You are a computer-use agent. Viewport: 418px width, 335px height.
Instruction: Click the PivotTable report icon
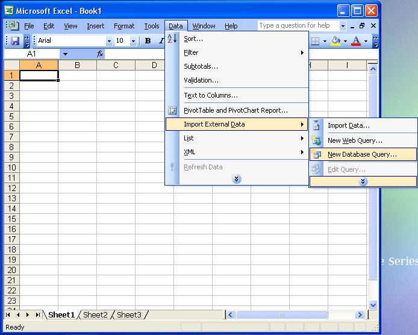point(172,110)
